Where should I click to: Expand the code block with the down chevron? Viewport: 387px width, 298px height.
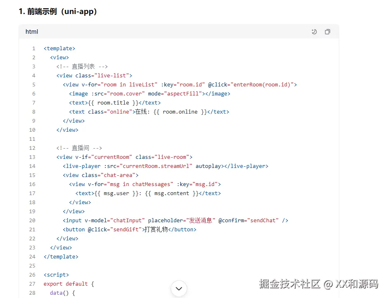tap(178, 289)
